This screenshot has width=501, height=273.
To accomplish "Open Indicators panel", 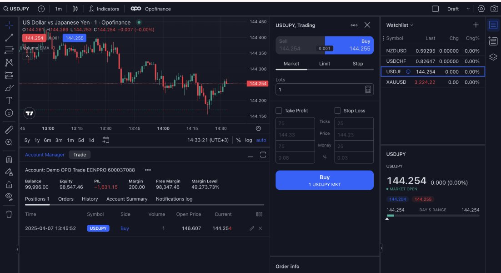I will click(x=104, y=9).
